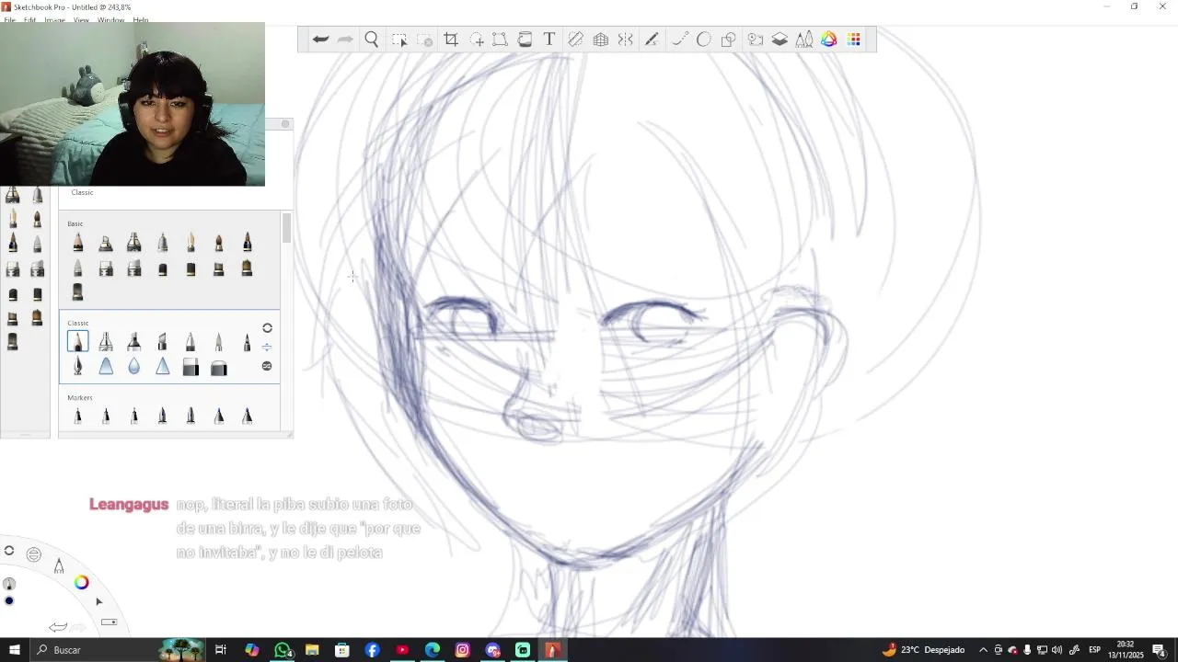Select the rectangular Selection tool

399,40
